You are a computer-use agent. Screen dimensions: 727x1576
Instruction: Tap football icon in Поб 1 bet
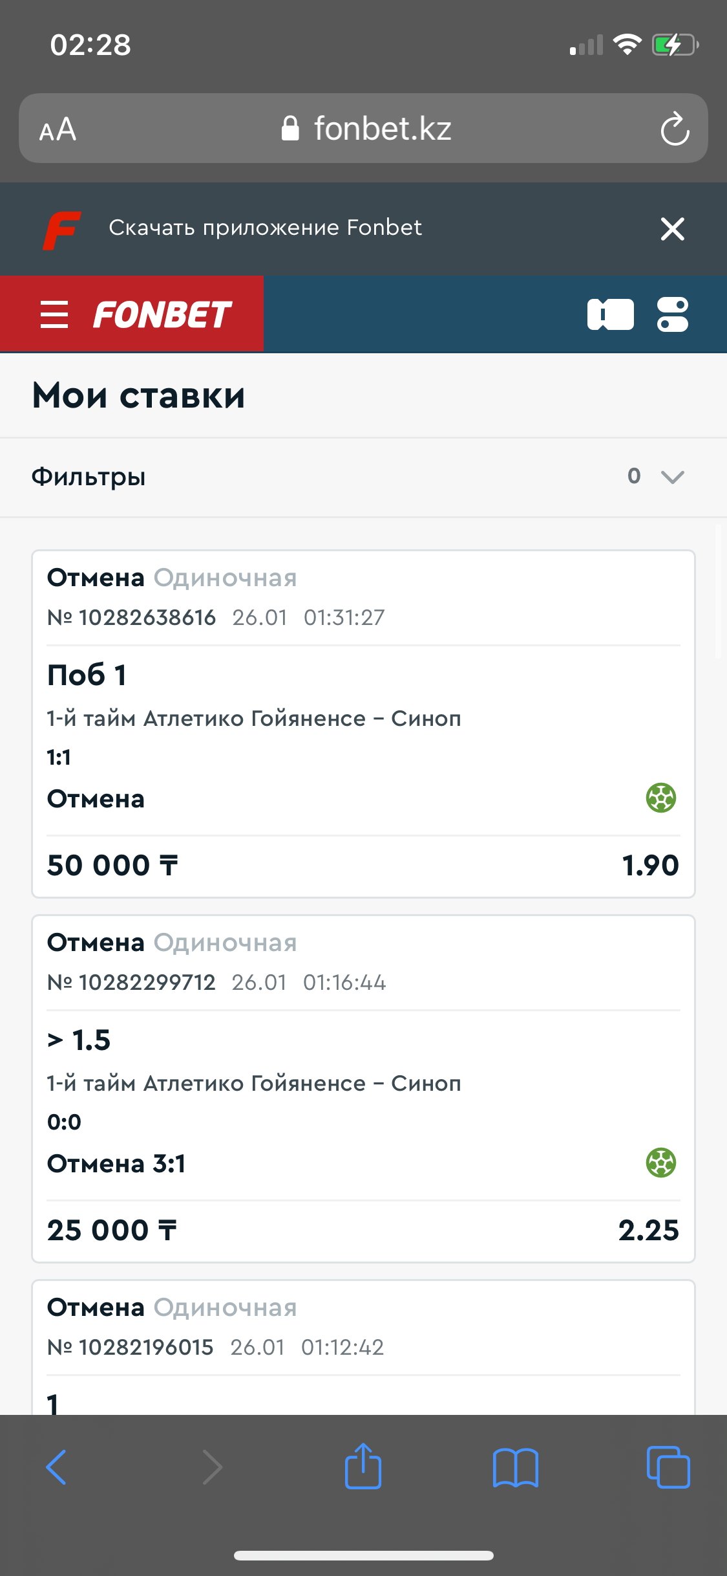[x=660, y=798]
